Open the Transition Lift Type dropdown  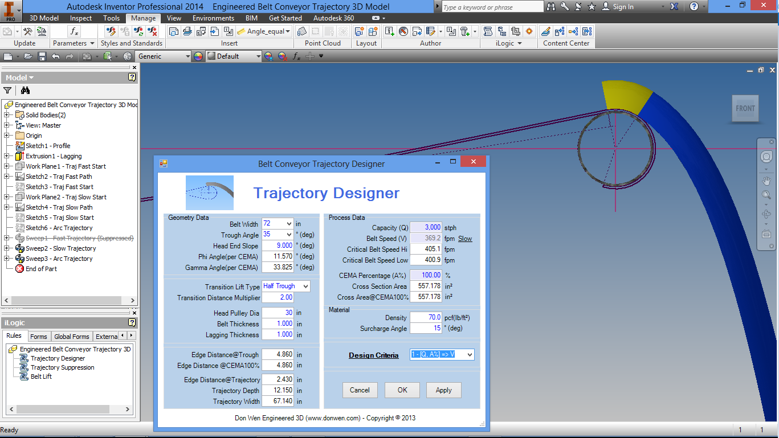(x=305, y=286)
